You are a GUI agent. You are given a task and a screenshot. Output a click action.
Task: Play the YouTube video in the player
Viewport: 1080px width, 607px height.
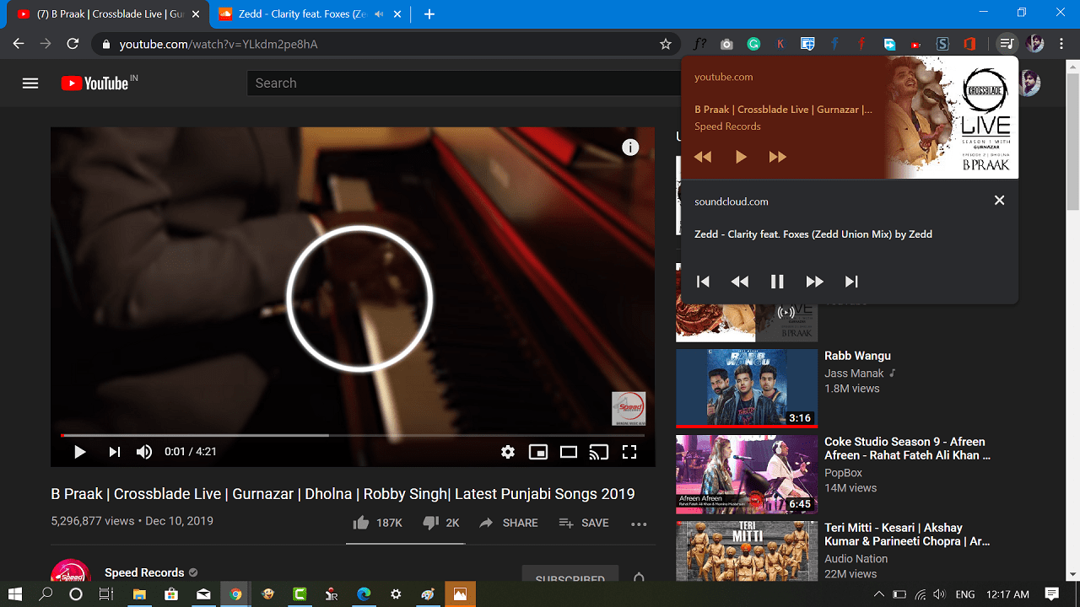pos(79,452)
